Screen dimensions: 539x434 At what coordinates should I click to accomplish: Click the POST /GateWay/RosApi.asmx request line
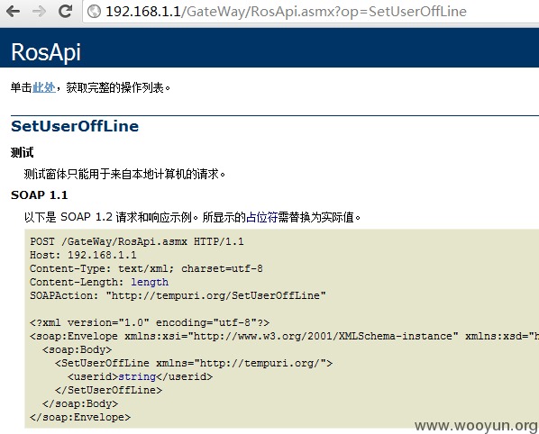pos(137,241)
